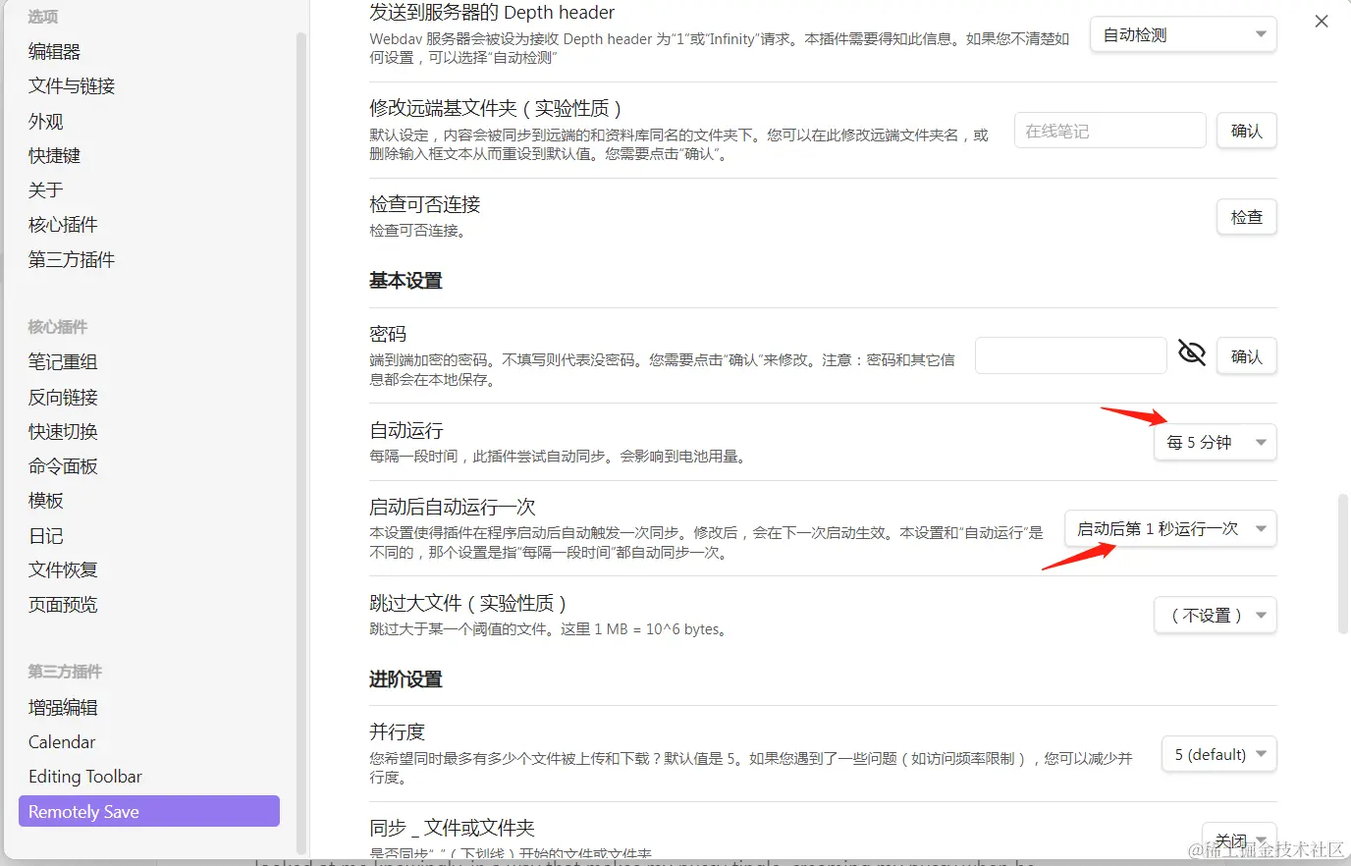Viewport: 1351px width, 866px height.
Task: Open the 并行度 5 (default) dropdown
Action: click(1218, 755)
